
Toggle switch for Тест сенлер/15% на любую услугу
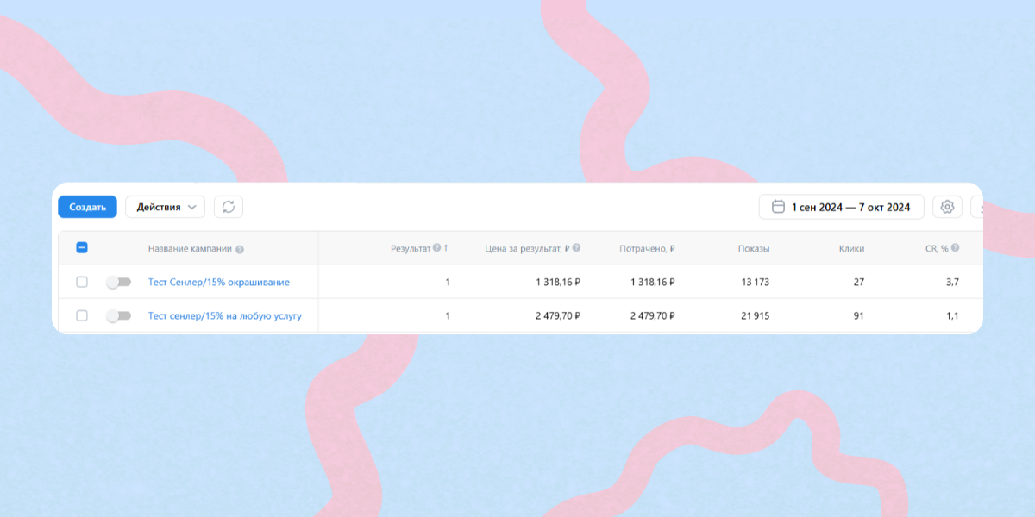(x=118, y=316)
